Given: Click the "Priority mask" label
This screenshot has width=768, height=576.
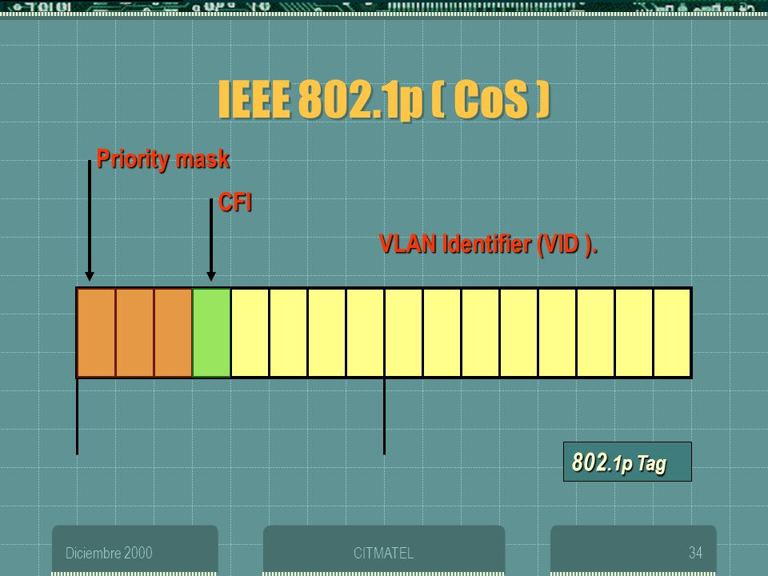Looking at the screenshot, I should [163, 159].
